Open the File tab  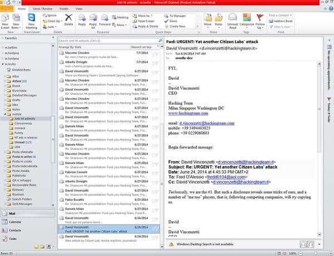6,9
